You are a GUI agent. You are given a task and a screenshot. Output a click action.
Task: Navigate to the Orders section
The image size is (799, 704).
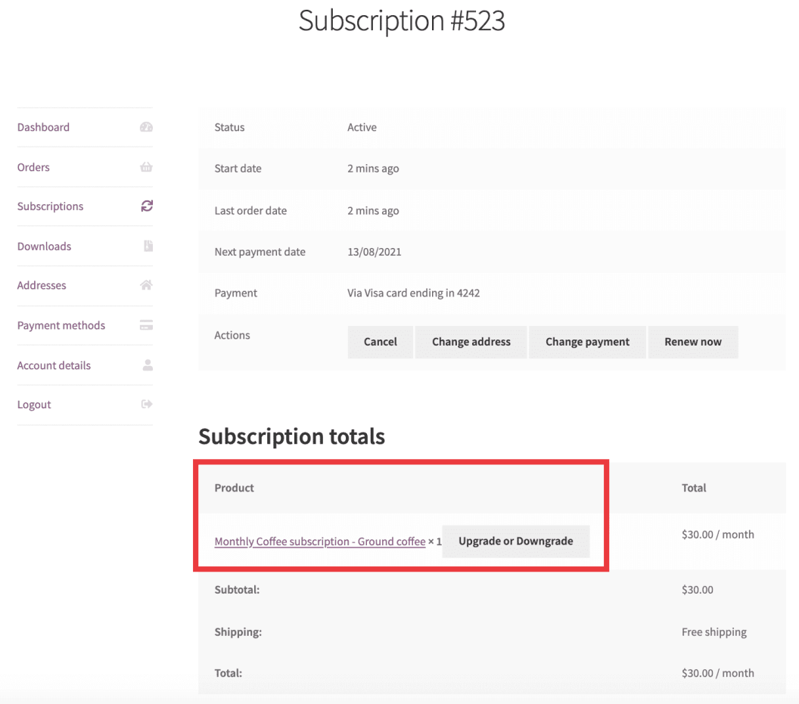point(33,167)
